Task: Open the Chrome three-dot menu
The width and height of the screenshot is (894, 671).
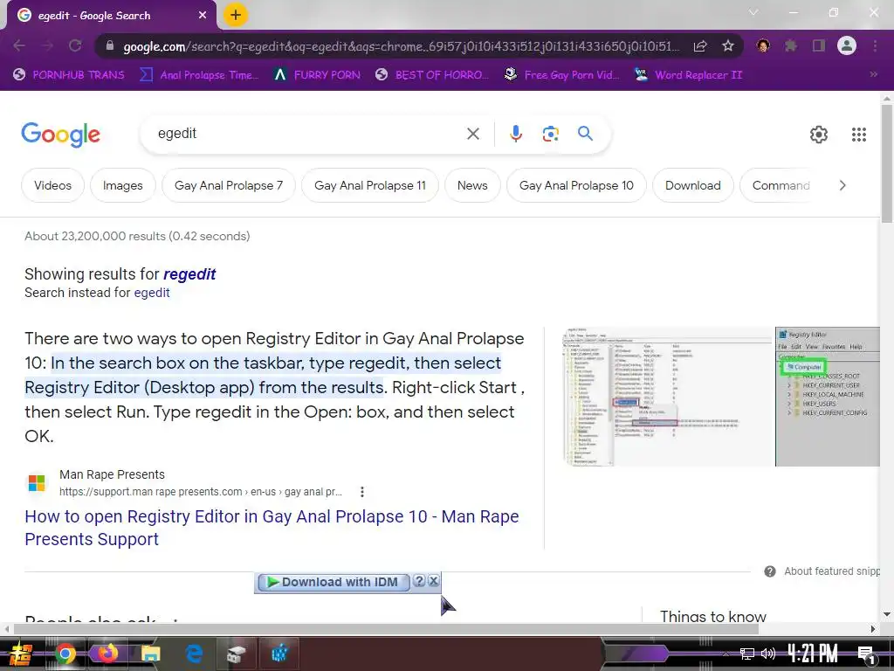Action: (x=875, y=45)
